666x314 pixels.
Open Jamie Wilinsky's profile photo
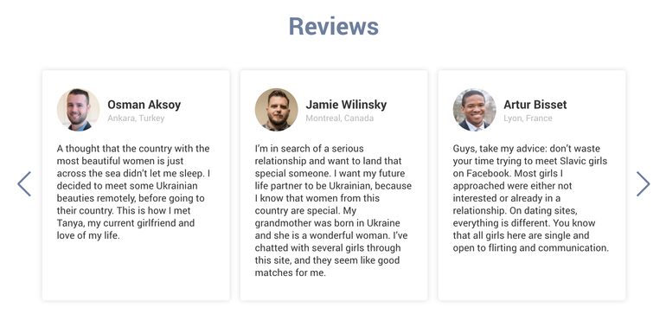coord(277,110)
